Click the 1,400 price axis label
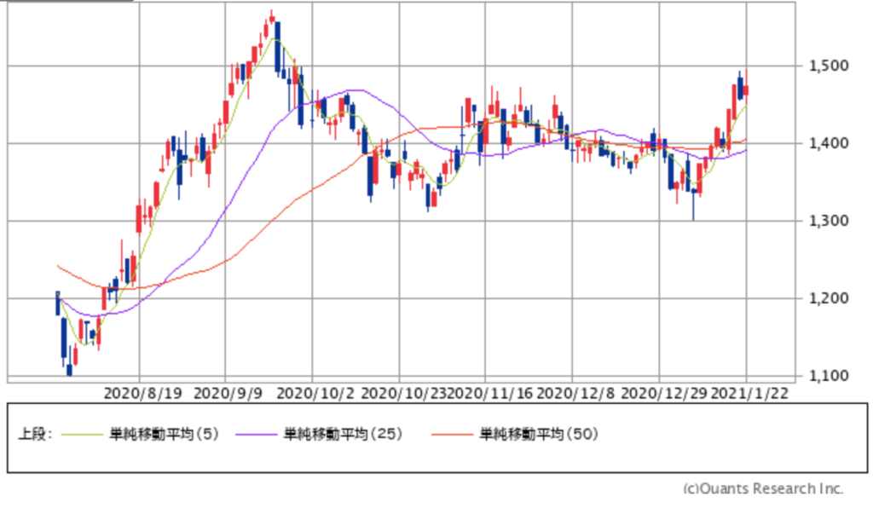Screen dimensions: 873x508 tap(829, 143)
